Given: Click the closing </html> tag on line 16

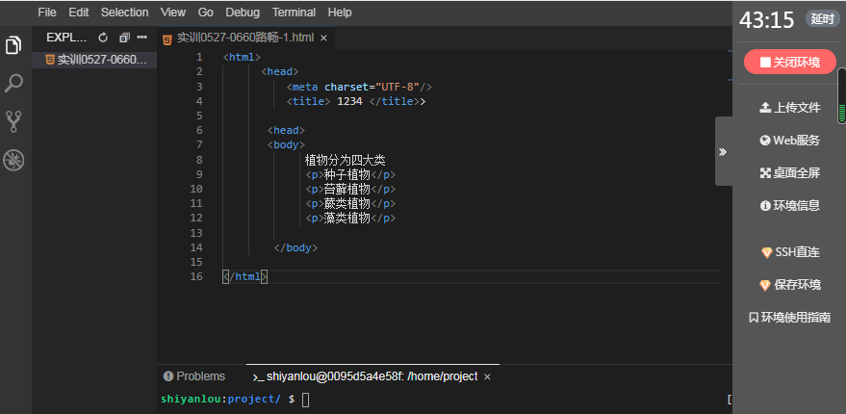Looking at the screenshot, I should click(245, 276).
